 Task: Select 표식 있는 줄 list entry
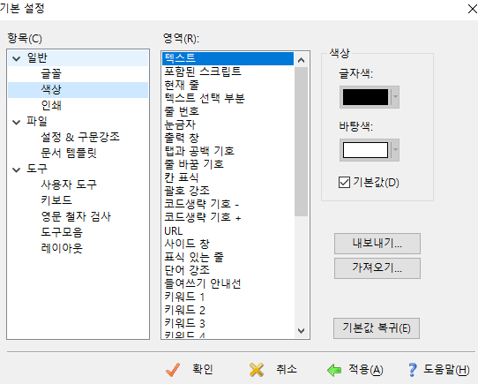228,257
